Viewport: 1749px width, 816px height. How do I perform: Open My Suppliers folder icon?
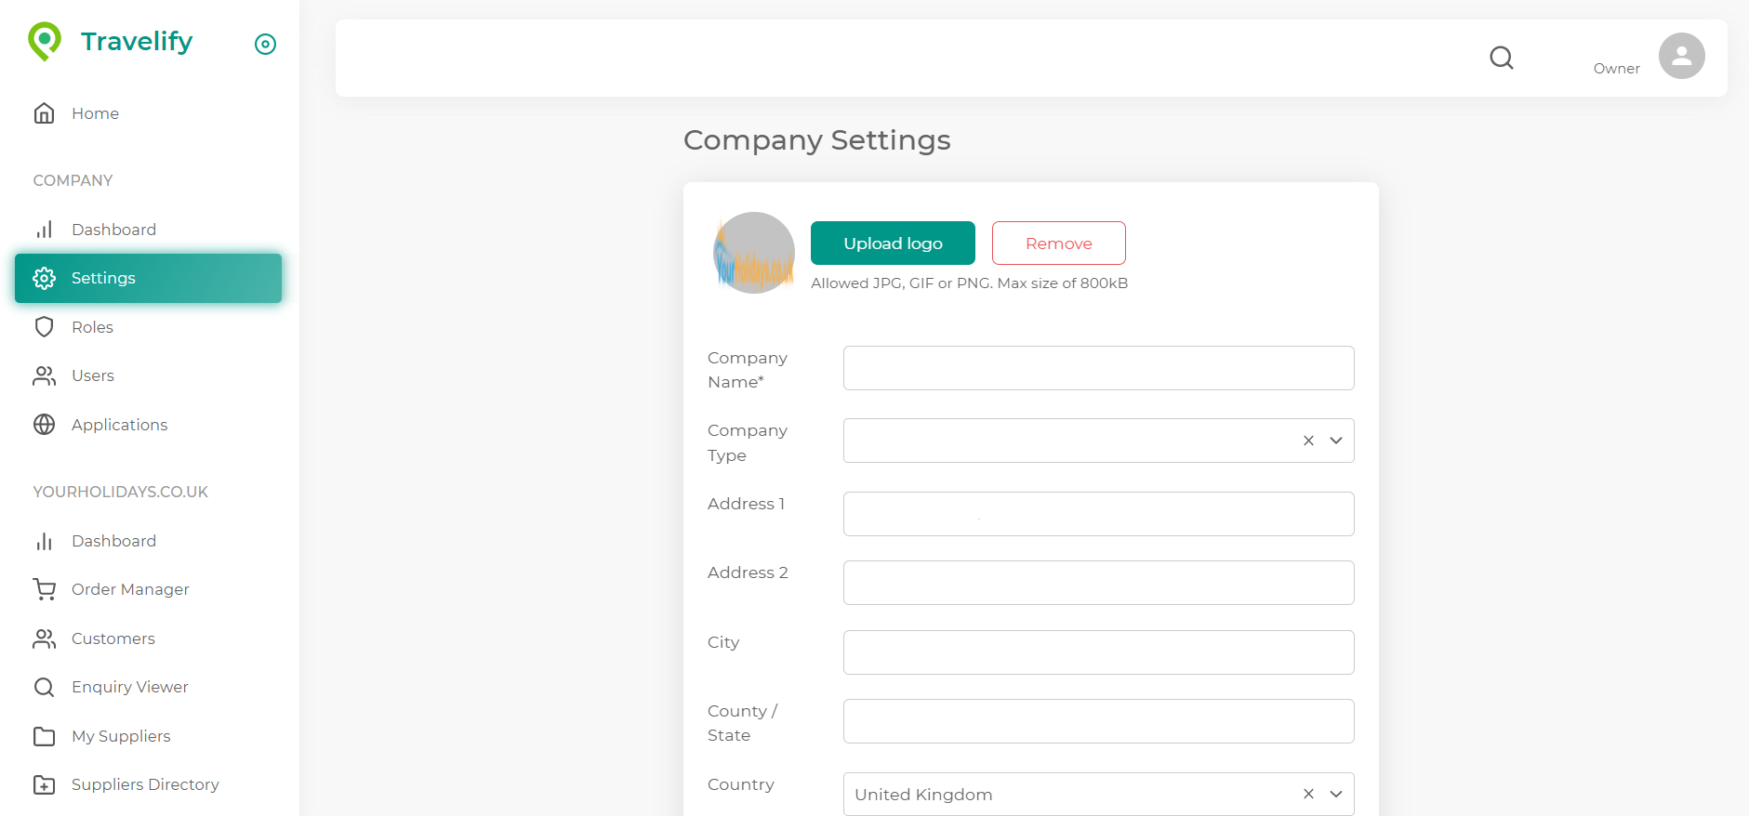[x=44, y=736]
